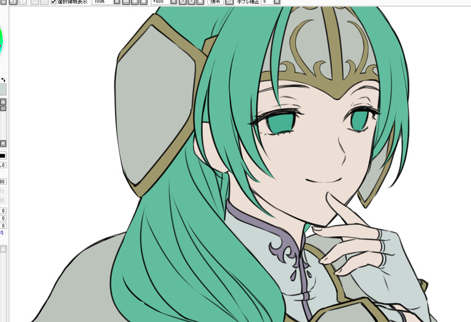Screen dimensions: 471x322
Task: Click the gray-green current color swatch
Action: point(3,89)
